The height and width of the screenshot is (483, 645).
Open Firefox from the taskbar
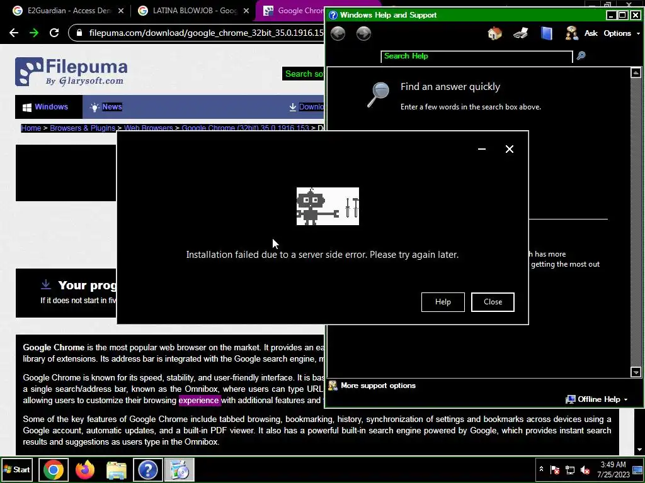coord(85,469)
